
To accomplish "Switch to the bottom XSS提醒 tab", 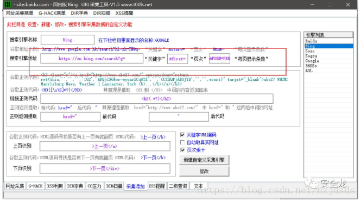I will point(157,186).
